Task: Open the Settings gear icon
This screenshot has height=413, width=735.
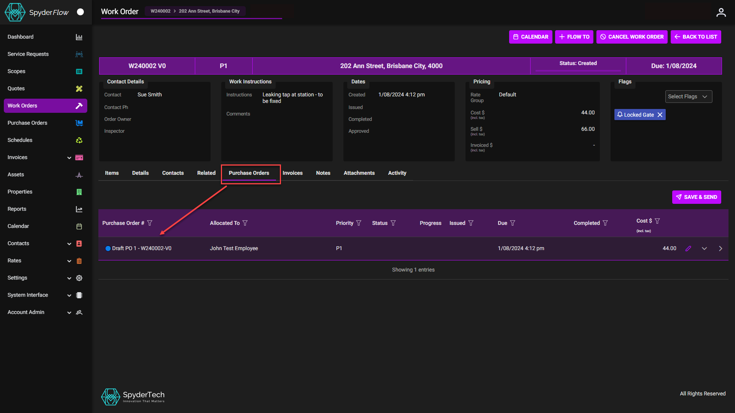Action: tap(79, 278)
